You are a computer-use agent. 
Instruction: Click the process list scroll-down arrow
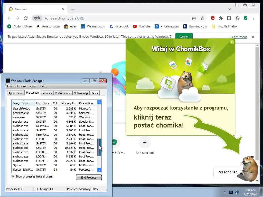tap(99, 170)
